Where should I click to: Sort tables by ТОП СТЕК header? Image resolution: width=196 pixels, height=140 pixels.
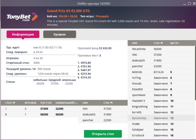click(46, 103)
